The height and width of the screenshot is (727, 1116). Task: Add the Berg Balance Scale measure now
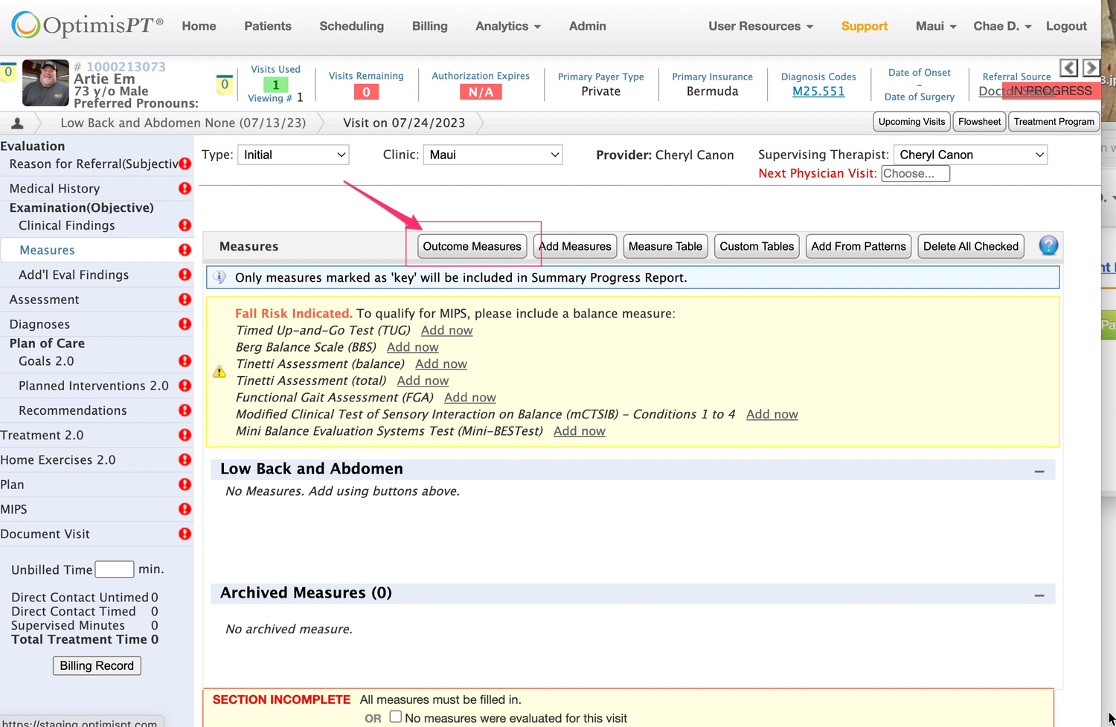point(412,347)
